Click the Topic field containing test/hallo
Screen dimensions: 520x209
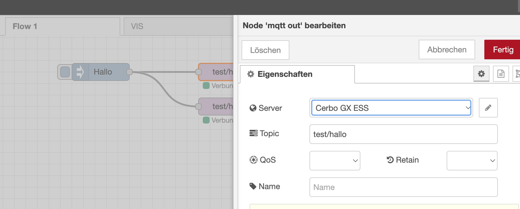[x=404, y=134]
